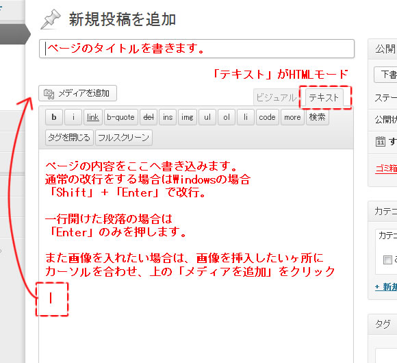Click the ol list button
The width and height of the screenshot is (397, 363).
(227, 117)
